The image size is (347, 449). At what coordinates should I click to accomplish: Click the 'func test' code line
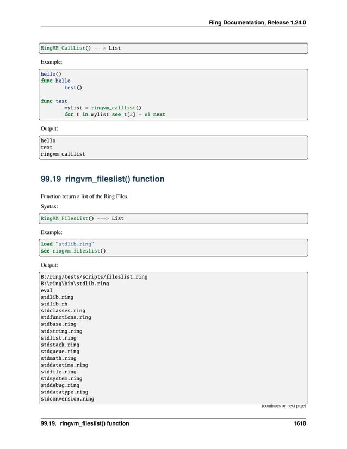[54, 101]
